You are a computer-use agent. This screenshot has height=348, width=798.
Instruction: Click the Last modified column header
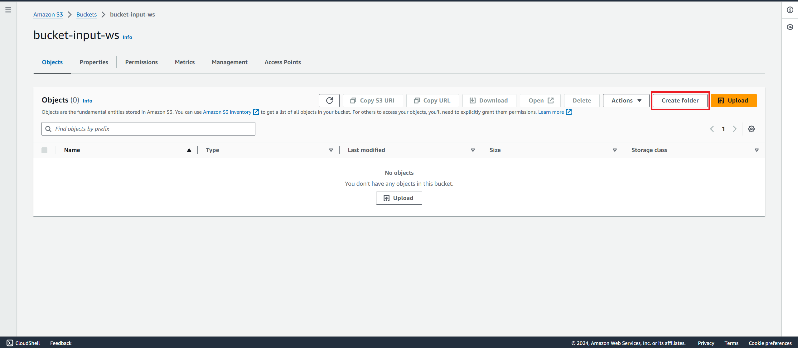tap(366, 150)
